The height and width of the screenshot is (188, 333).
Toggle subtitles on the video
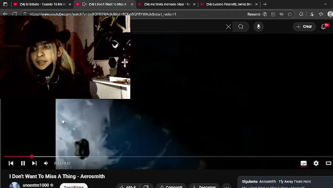click(303, 163)
